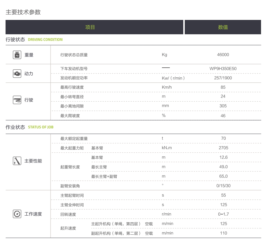
Task: Click the speed gauge icon beside 工作速度
Action: point(17,214)
